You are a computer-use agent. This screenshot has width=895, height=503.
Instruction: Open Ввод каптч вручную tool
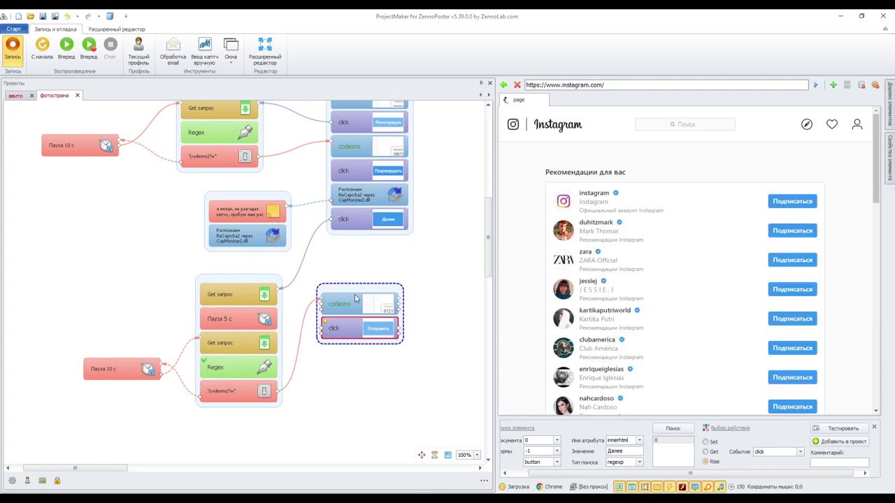[x=204, y=51]
